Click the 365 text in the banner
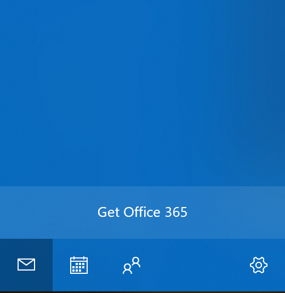285x293 pixels. pyautogui.click(x=176, y=212)
